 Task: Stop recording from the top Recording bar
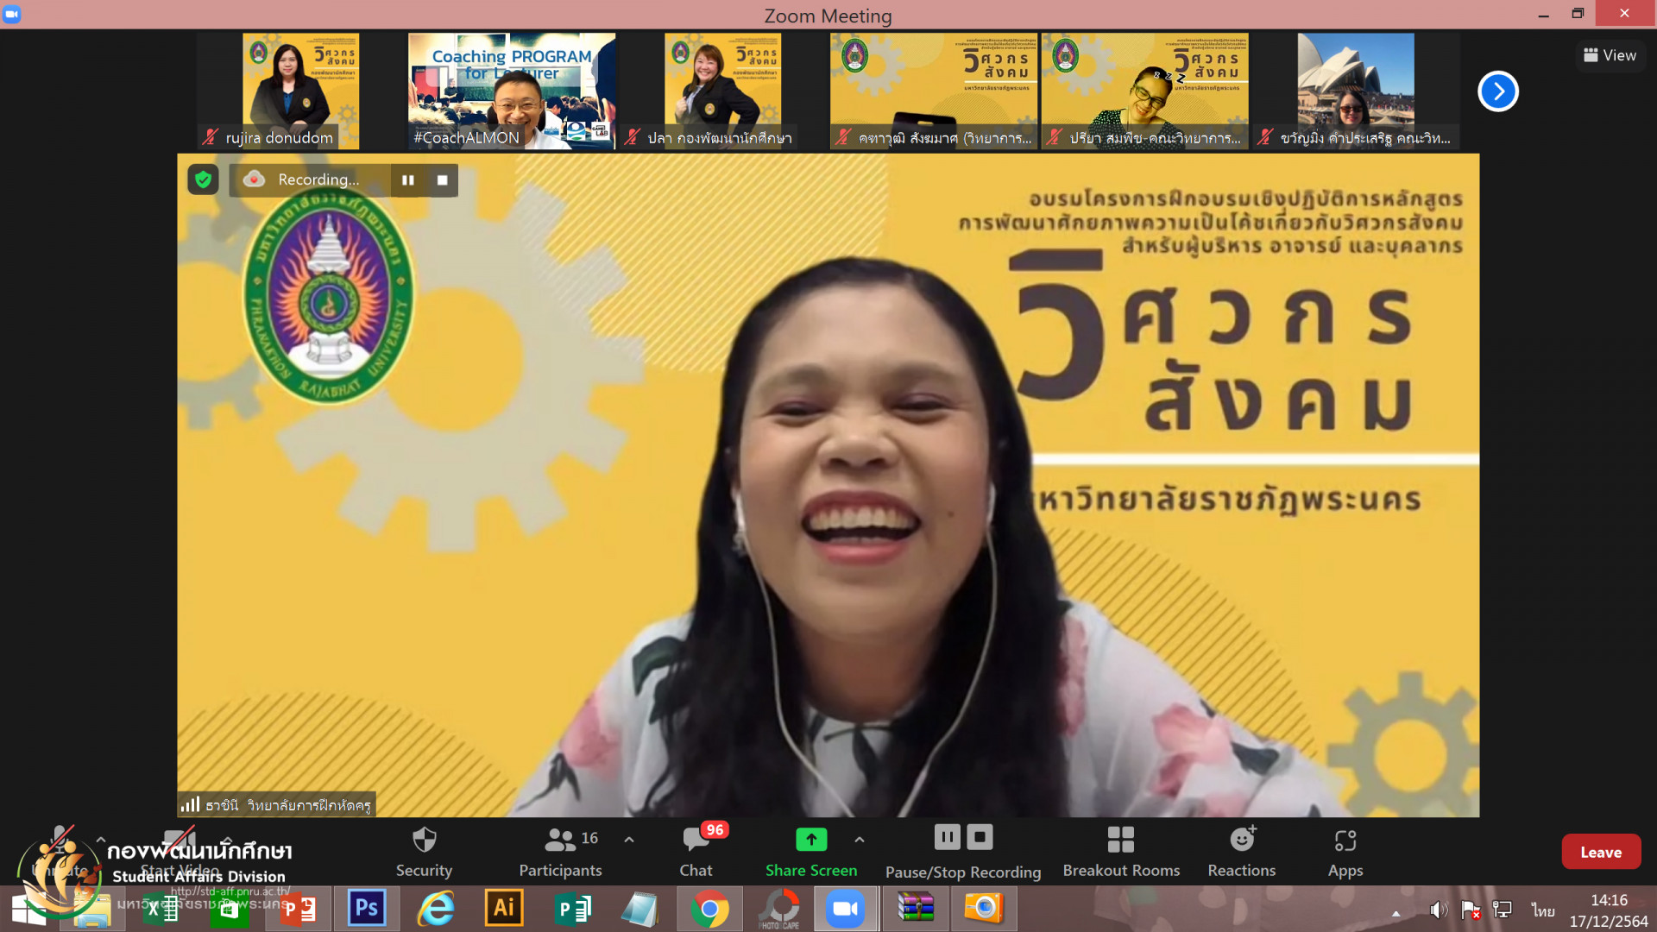(x=442, y=180)
